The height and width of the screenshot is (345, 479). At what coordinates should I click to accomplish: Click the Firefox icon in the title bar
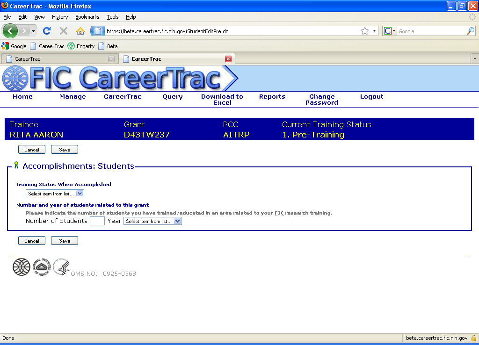5,6
